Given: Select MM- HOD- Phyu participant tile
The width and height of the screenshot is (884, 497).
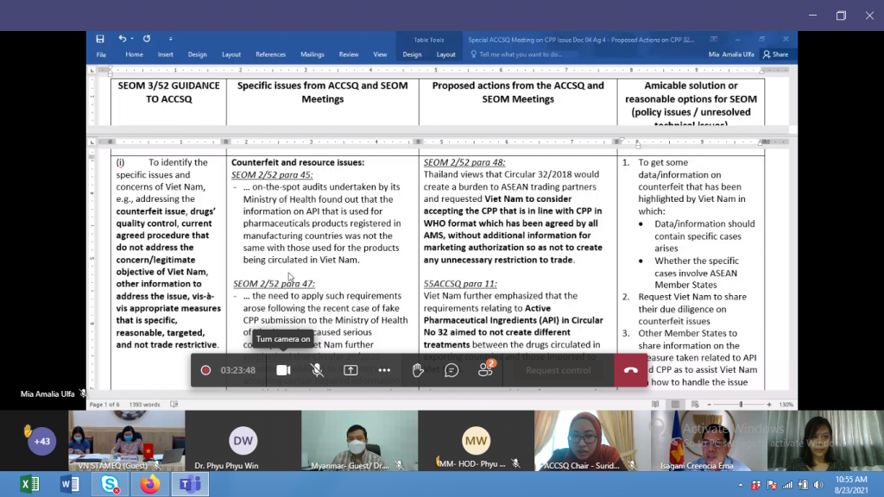Looking at the screenshot, I should [476, 441].
